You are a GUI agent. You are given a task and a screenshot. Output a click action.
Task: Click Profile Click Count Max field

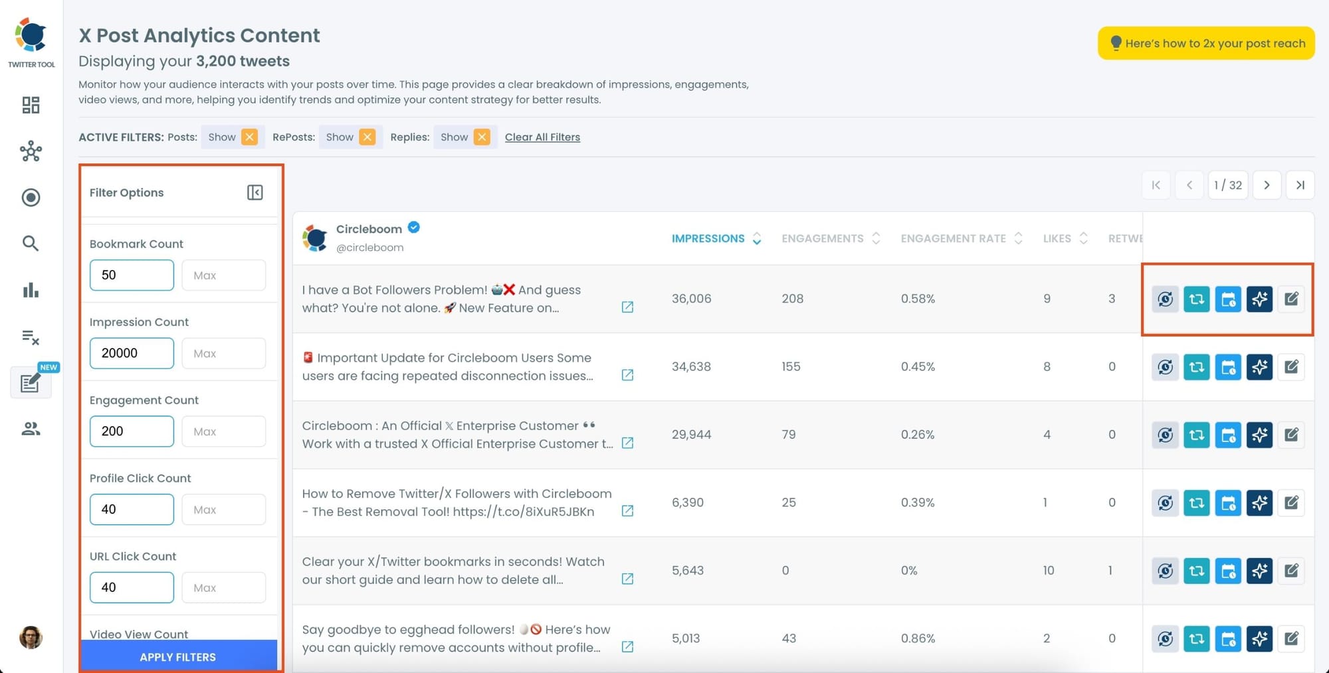(224, 509)
